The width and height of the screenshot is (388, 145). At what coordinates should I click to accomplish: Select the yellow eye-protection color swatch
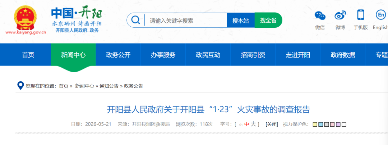(315, 124)
